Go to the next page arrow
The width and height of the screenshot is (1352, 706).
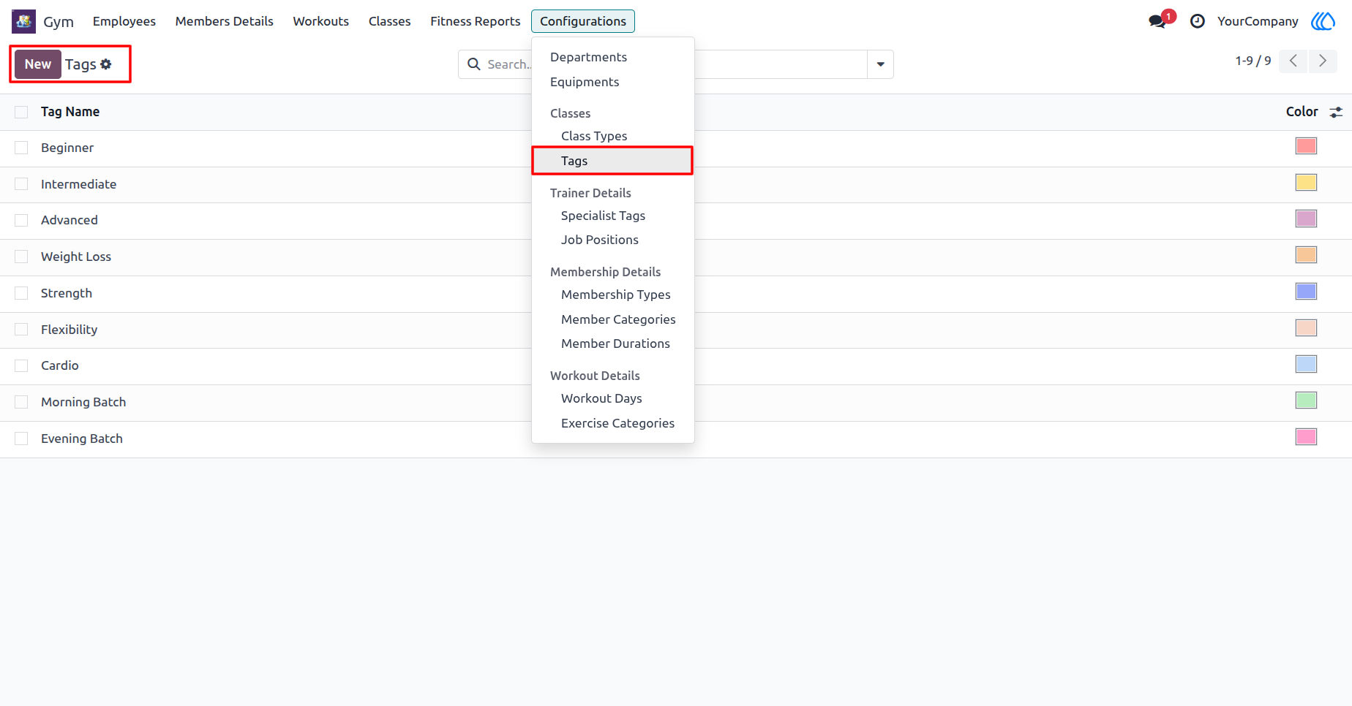[1323, 61]
